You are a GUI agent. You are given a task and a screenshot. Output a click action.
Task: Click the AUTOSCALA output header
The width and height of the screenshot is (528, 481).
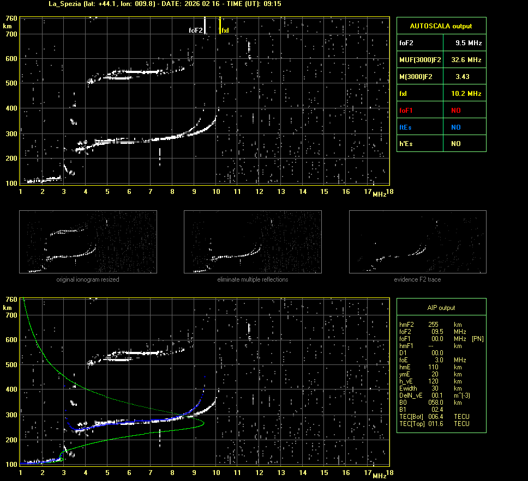coord(441,26)
